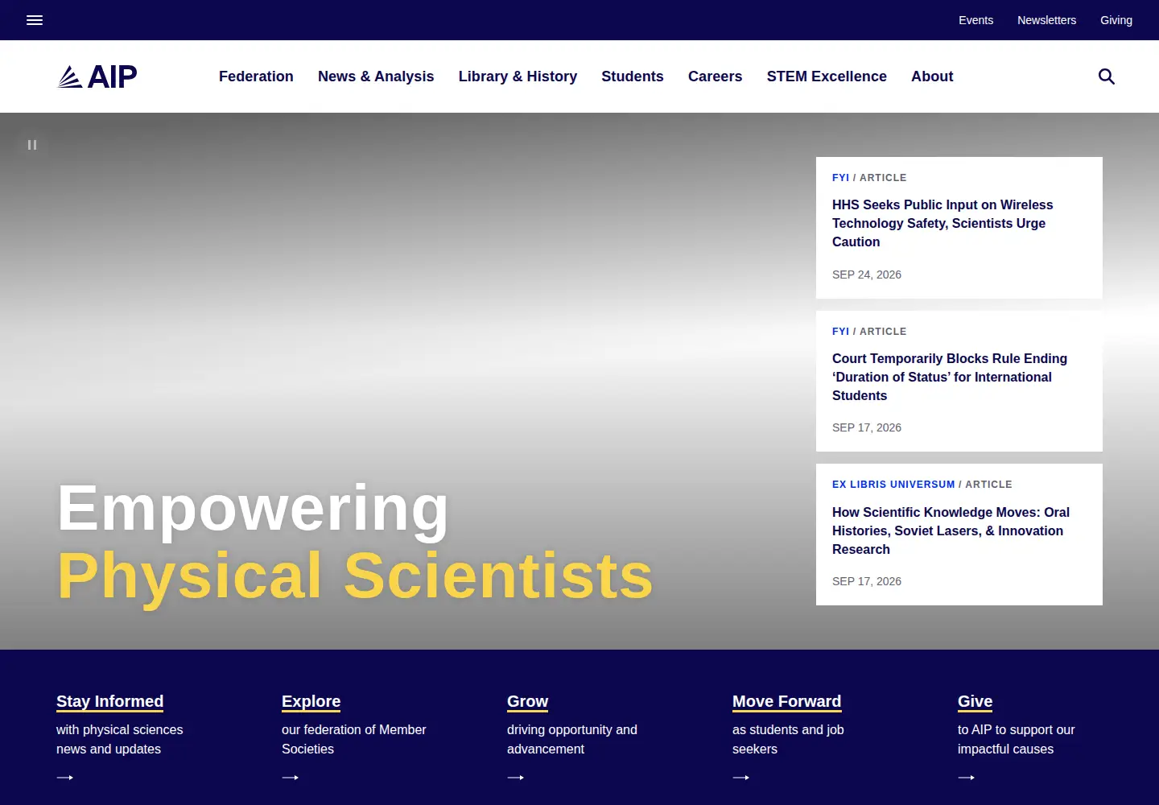Go to the Events page
This screenshot has width=1159, height=805.
point(975,20)
